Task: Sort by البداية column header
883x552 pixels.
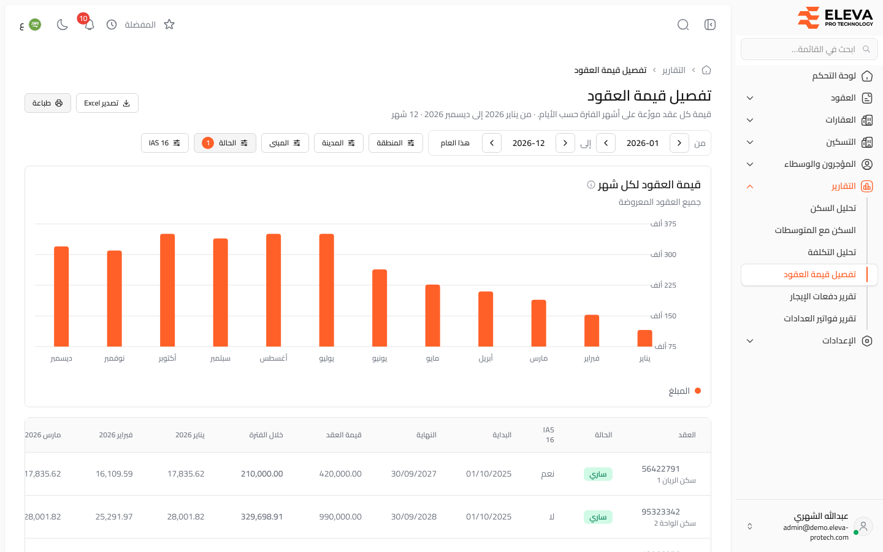Action: click(502, 435)
